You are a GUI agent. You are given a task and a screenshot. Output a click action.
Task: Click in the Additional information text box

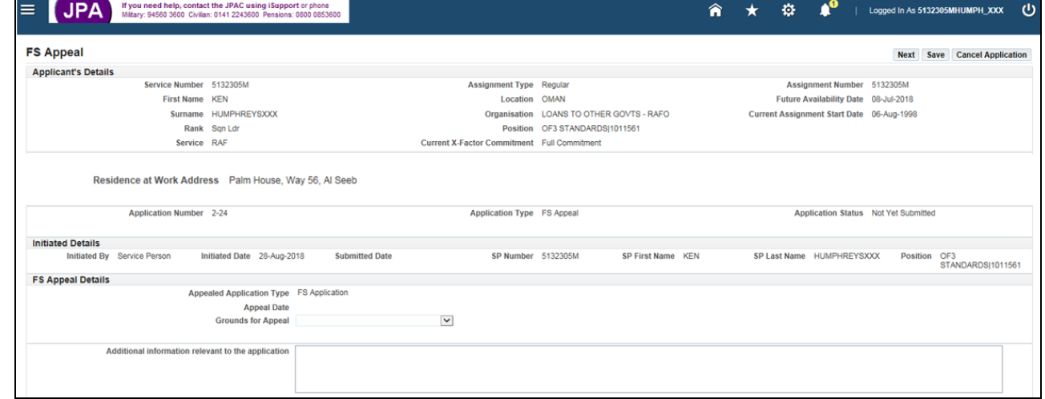(648, 369)
